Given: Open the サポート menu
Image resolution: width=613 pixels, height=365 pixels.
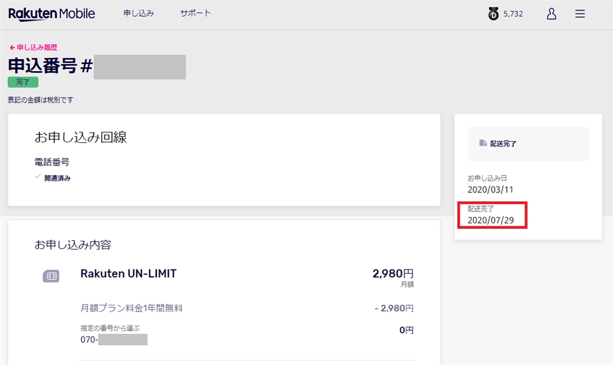Looking at the screenshot, I should coord(196,13).
